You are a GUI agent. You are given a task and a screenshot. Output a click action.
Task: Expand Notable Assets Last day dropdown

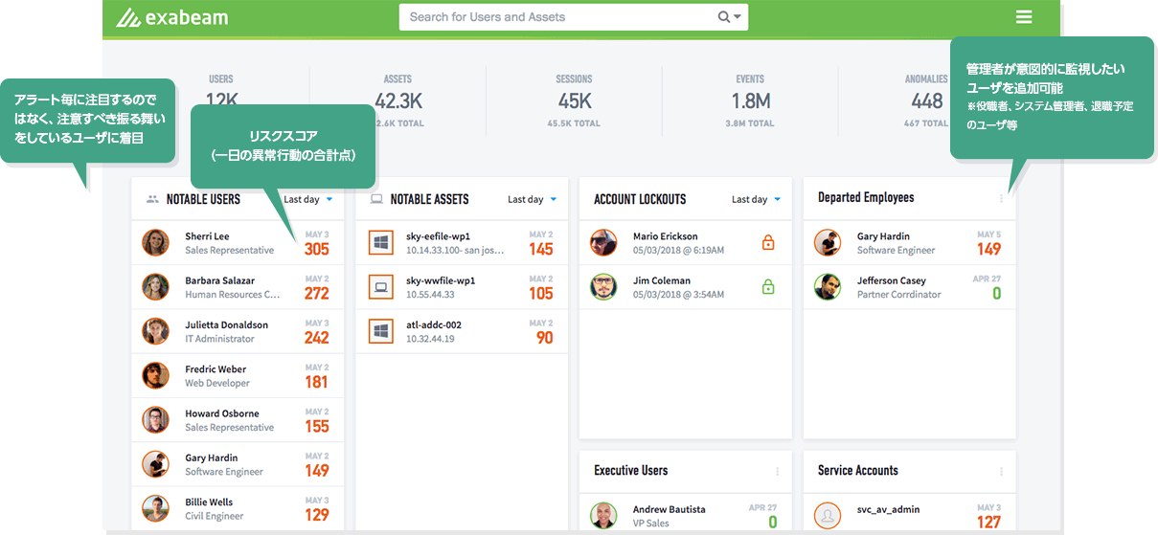click(x=532, y=199)
